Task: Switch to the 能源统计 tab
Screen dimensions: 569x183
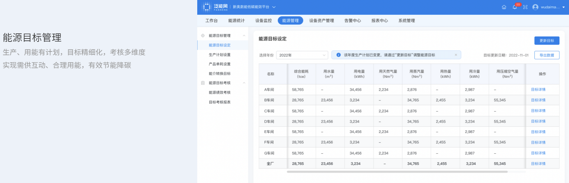Action: pyautogui.click(x=236, y=21)
